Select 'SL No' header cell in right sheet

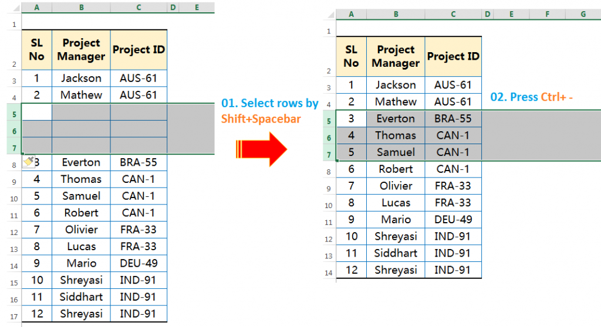(x=351, y=56)
